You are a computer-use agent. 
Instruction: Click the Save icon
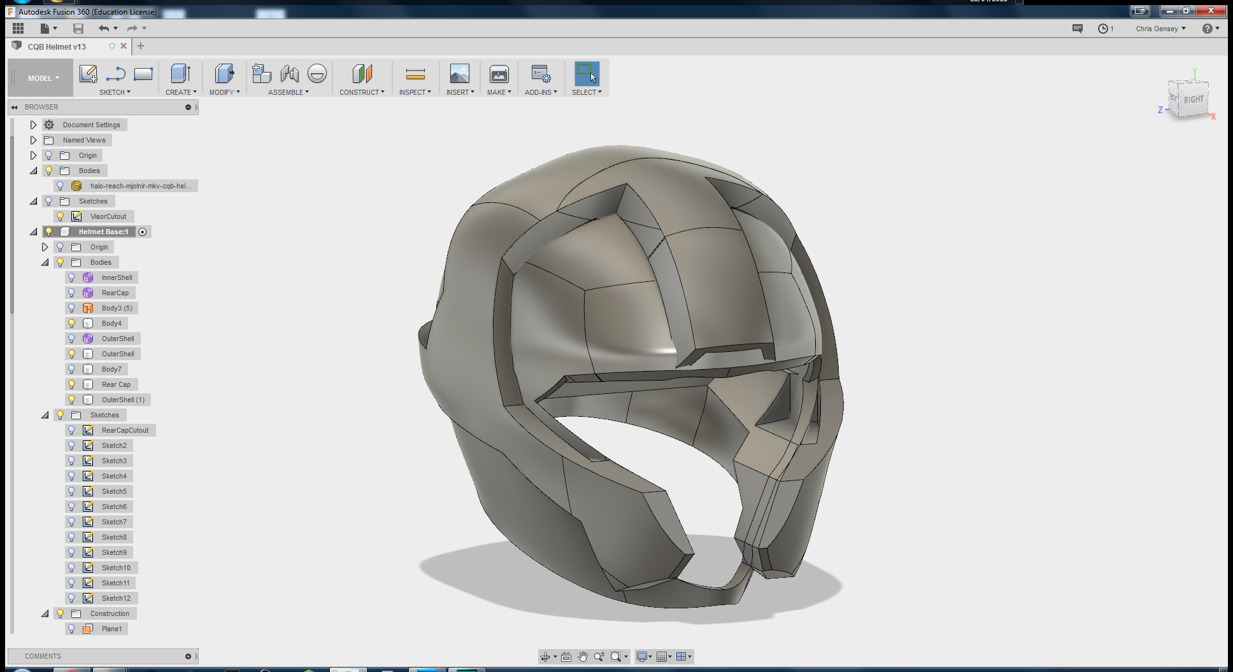coord(78,28)
